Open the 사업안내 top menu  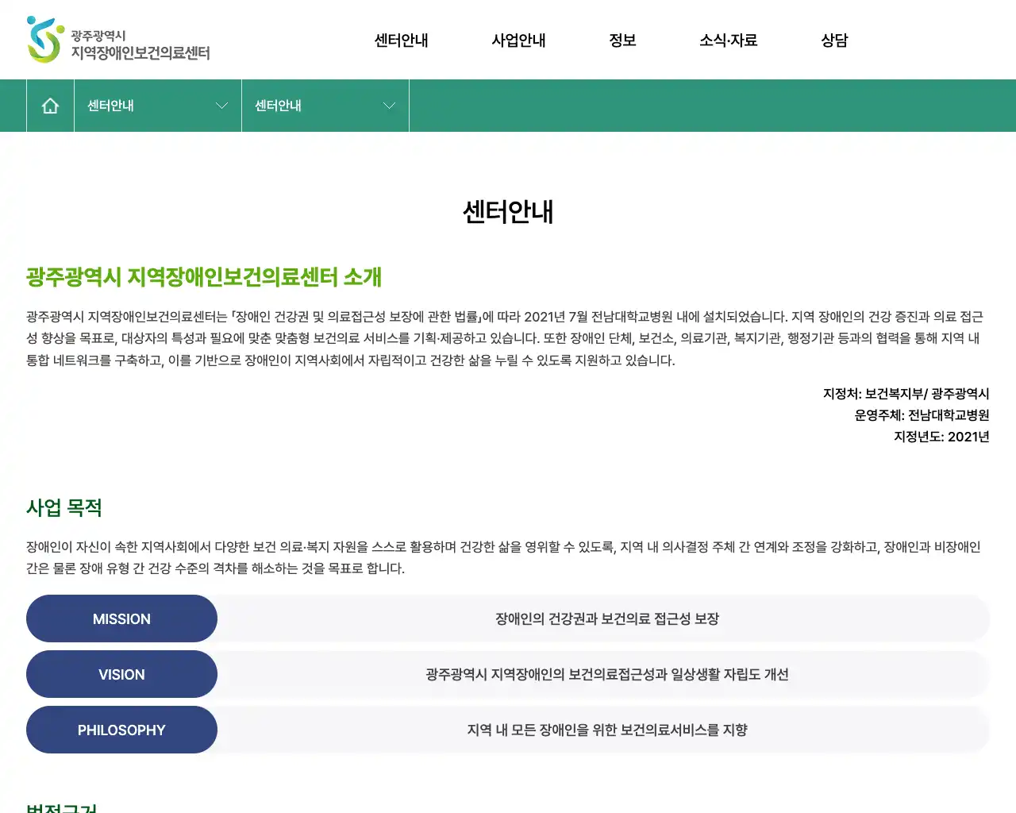(519, 40)
